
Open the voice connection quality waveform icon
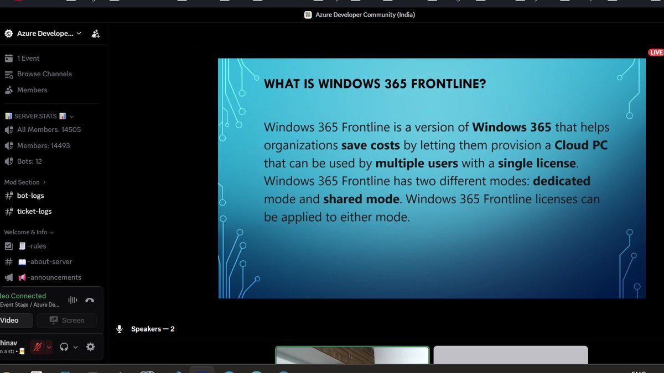pos(72,300)
